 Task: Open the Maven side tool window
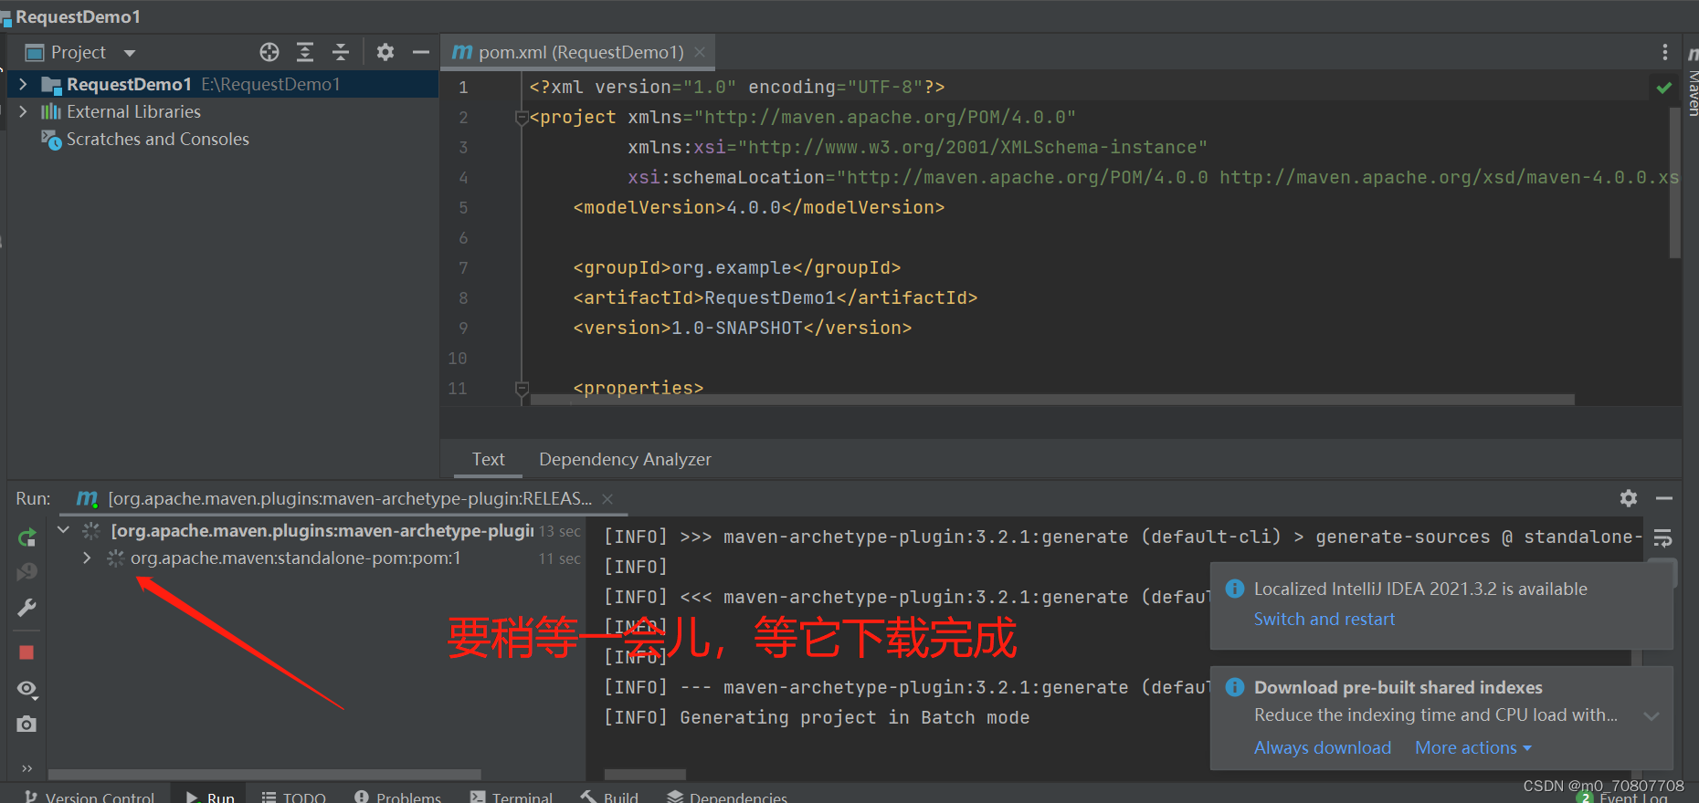pyautogui.click(x=1692, y=82)
